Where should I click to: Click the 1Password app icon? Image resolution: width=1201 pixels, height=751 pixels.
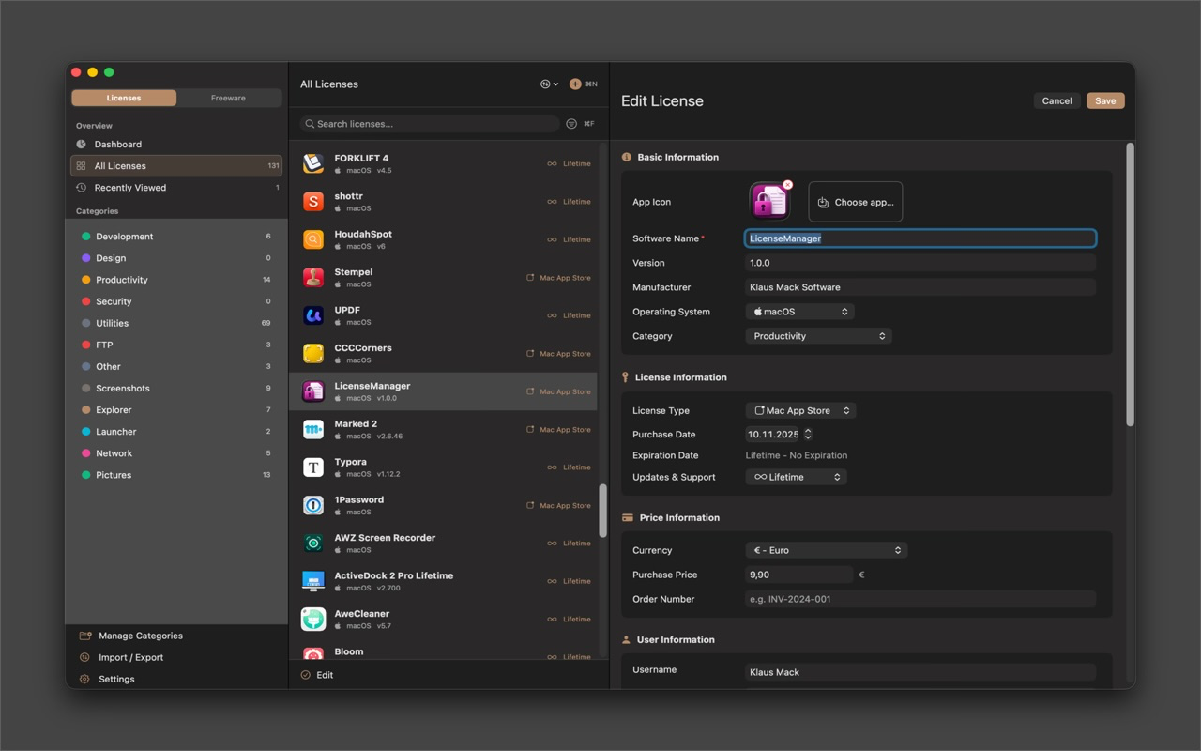pos(313,505)
